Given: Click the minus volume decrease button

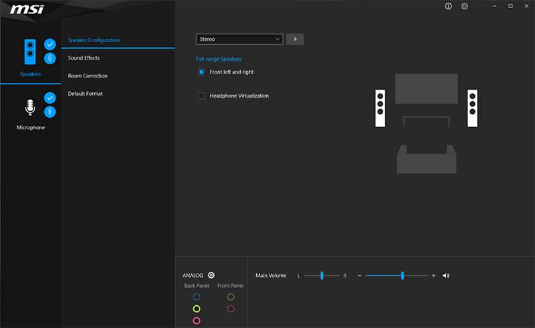Looking at the screenshot, I should [359, 275].
